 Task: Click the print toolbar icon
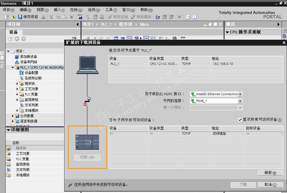43,17
